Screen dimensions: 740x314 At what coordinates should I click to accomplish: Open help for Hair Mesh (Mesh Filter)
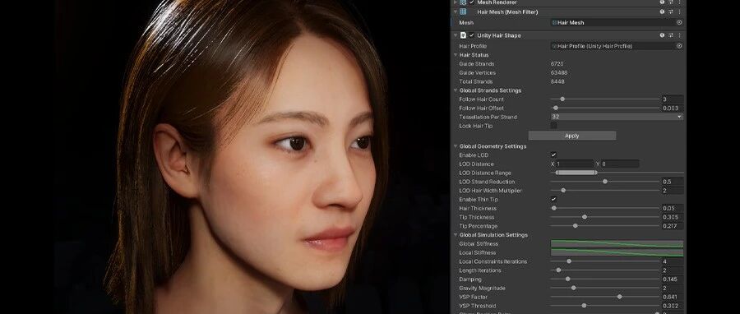[x=662, y=12]
